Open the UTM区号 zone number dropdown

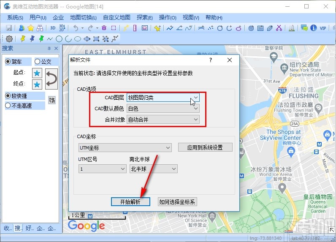pyautogui.click(x=102, y=169)
